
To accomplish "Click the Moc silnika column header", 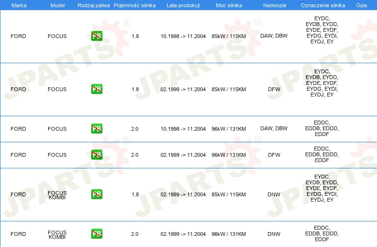I will pyautogui.click(x=229, y=5).
